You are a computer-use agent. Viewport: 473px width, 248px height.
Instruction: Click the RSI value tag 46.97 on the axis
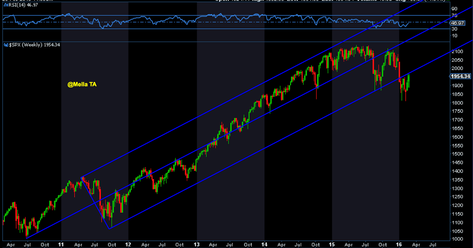tap(457, 23)
